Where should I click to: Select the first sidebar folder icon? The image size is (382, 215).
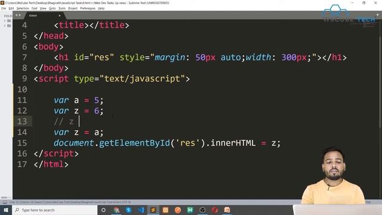9,21
